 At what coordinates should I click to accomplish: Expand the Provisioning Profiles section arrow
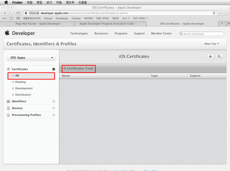(x=54, y=115)
